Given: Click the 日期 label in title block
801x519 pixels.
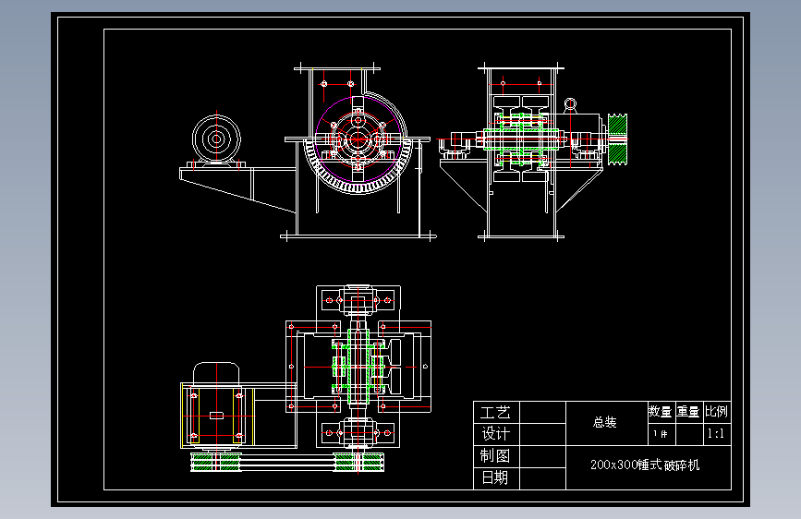Looking at the screenshot, I should [495, 477].
